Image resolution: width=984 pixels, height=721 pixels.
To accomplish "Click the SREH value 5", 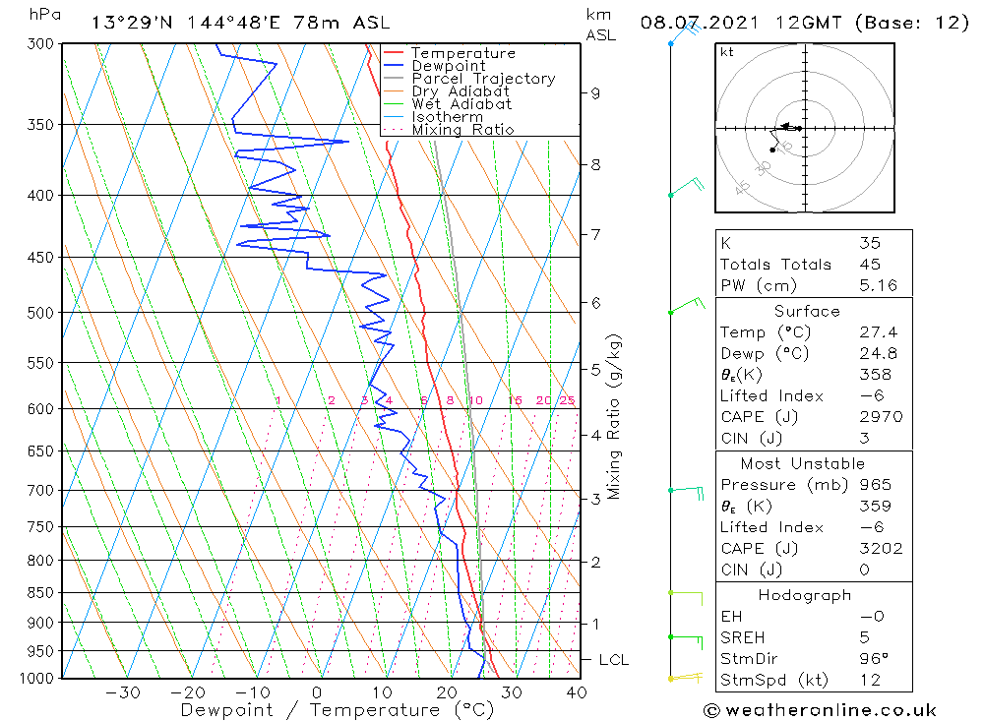I will [864, 637].
